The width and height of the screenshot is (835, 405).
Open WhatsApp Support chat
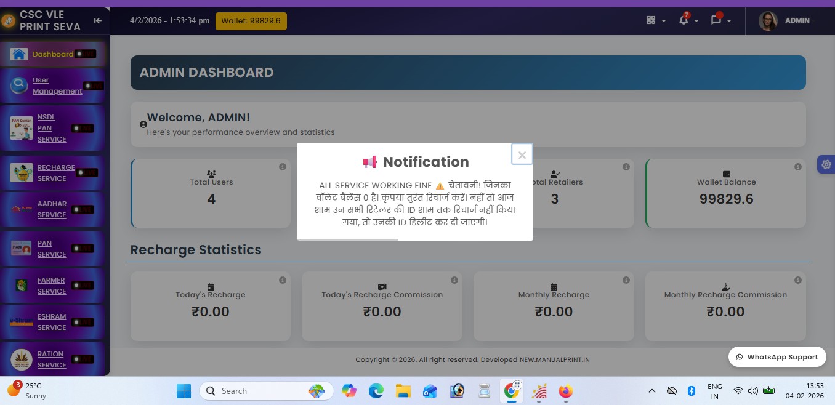pyautogui.click(x=777, y=357)
